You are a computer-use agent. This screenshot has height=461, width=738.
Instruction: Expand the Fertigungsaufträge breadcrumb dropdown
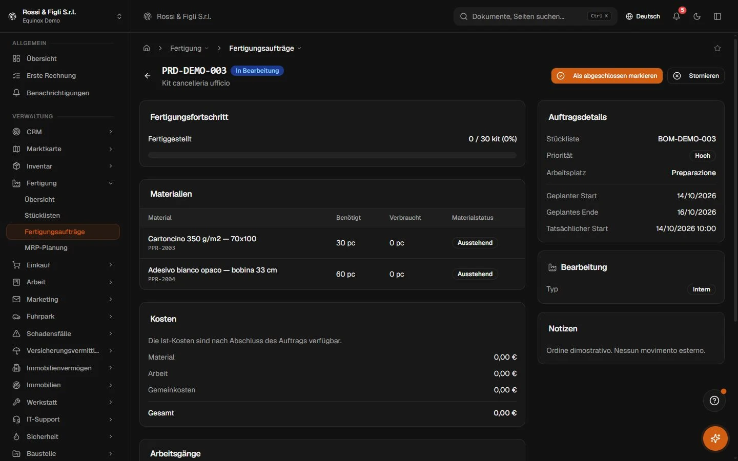(x=265, y=48)
